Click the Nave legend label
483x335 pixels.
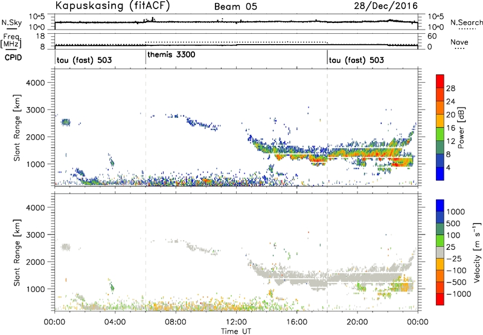click(x=459, y=42)
